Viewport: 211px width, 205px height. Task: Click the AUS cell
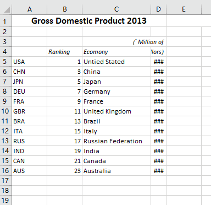click(x=30, y=171)
